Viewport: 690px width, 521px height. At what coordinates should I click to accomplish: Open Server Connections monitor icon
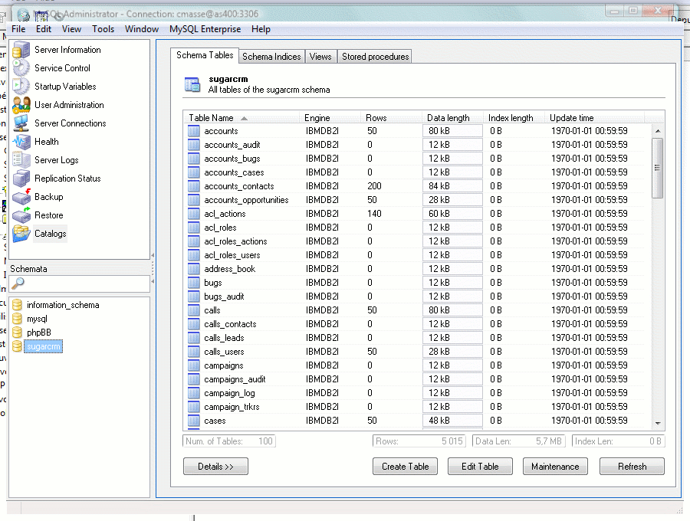coord(21,123)
